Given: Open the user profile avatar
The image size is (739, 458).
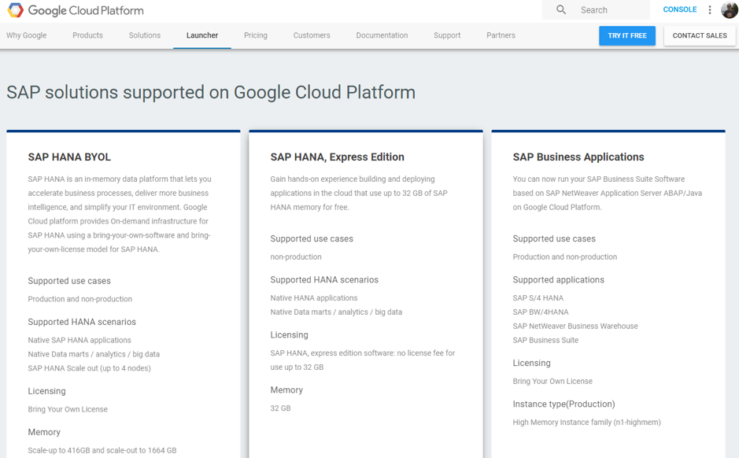Looking at the screenshot, I should (730, 9).
